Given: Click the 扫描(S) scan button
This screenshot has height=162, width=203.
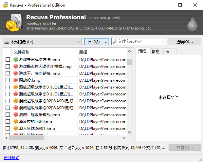Looking at the screenshot, I should (x=93, y=42).
